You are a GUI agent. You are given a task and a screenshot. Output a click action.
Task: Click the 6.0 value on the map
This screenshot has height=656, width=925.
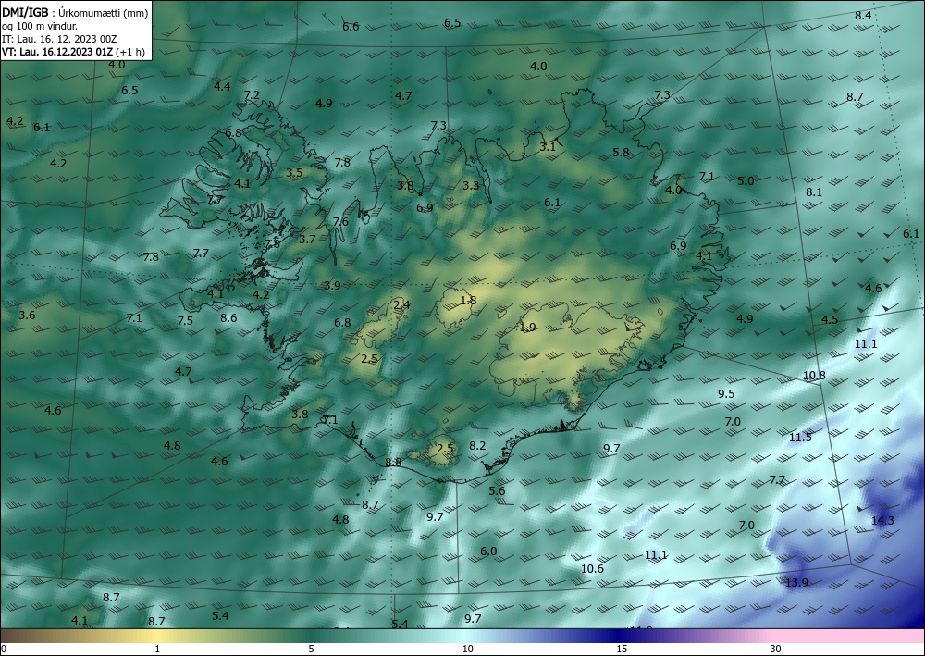(x=487, y=551)
